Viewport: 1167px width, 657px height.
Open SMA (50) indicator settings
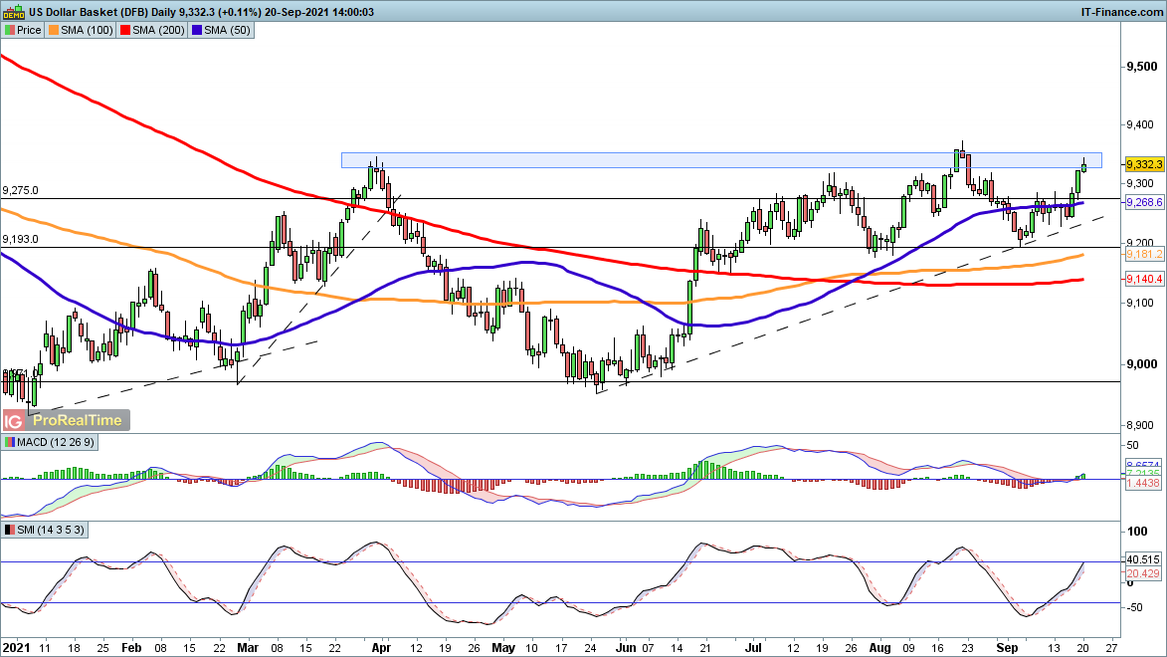[221, 31]
